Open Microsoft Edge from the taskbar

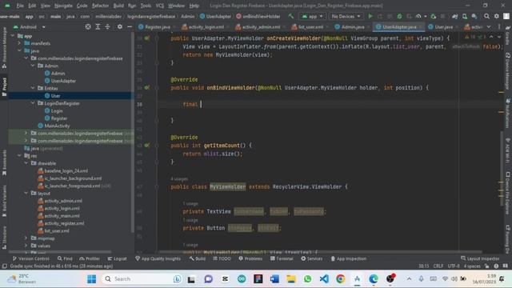[x=374, y=279]
